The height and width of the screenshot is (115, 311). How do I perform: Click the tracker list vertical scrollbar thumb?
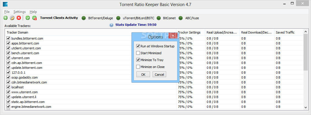coord(306,52)
